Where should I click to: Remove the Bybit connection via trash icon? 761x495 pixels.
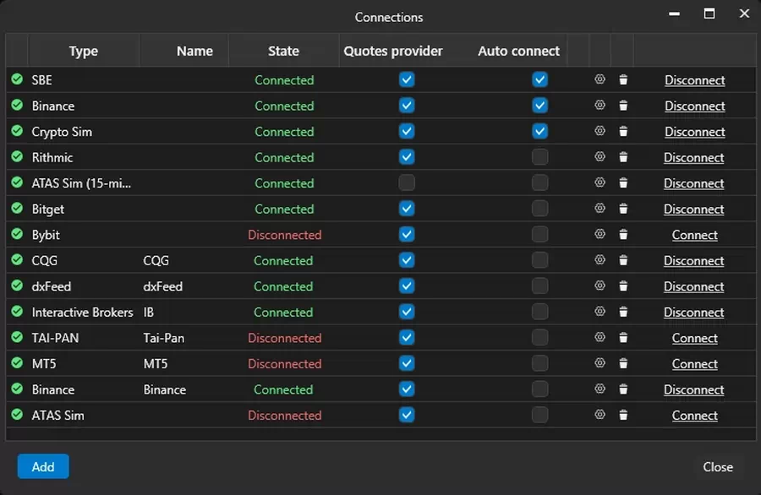point(623,235)
